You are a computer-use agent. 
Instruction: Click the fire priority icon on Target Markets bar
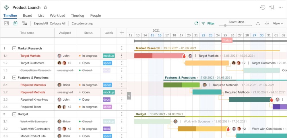(x=184, y=56)
